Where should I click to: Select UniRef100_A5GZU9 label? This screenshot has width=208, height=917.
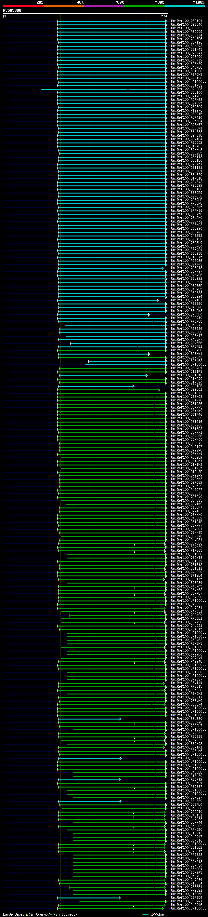pos(187,457)
